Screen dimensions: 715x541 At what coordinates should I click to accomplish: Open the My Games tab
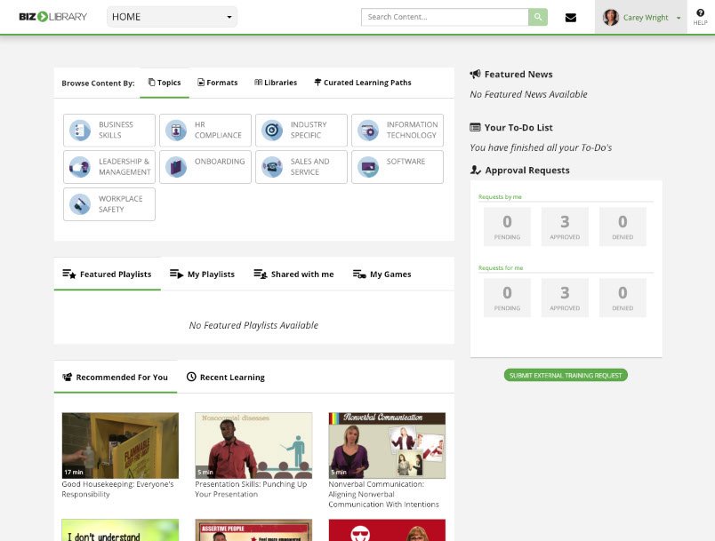382,274
